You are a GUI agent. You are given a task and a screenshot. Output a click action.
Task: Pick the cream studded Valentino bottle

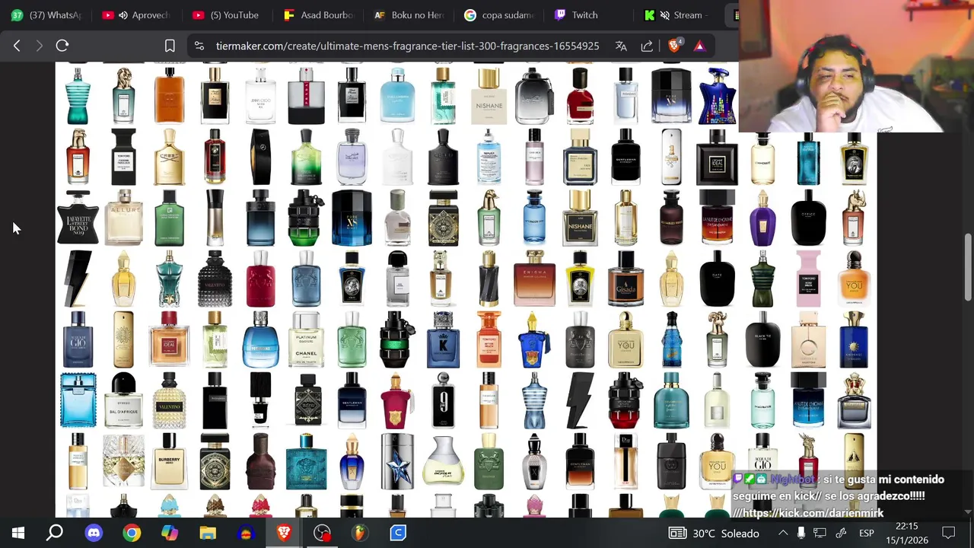pyautogui.click(x=169, y=400)
